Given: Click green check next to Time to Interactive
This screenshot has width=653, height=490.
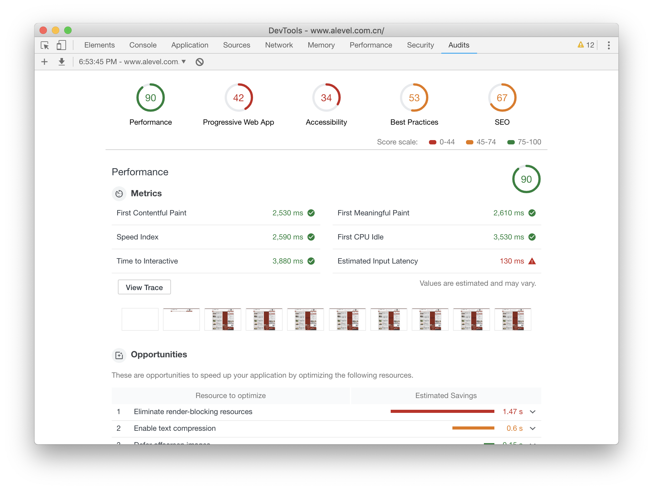Looking at the screenshot, I should (311, 261).
